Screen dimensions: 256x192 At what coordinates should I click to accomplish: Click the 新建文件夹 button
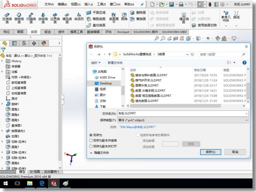[115, 63]
